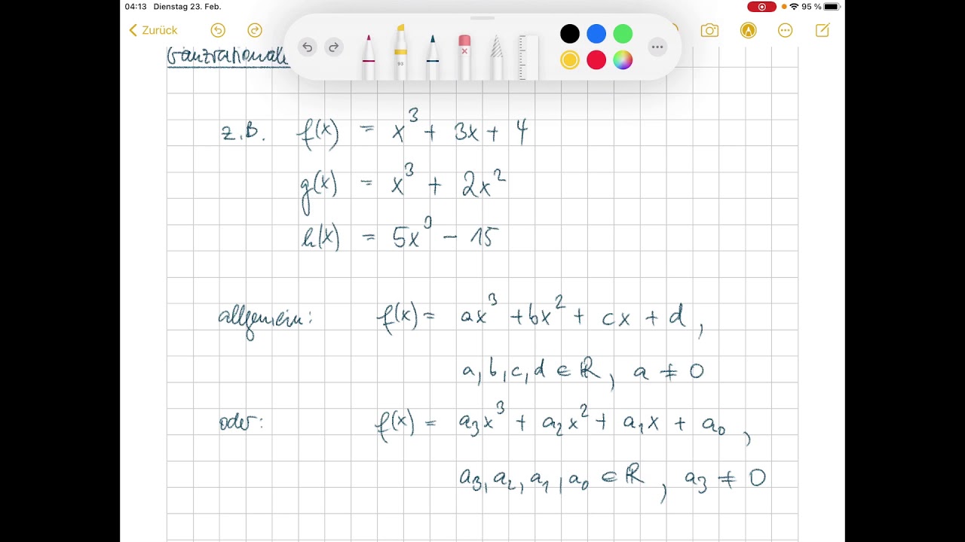
Task: Tap the palette grabber handle
Action: [x=482, y=18]
